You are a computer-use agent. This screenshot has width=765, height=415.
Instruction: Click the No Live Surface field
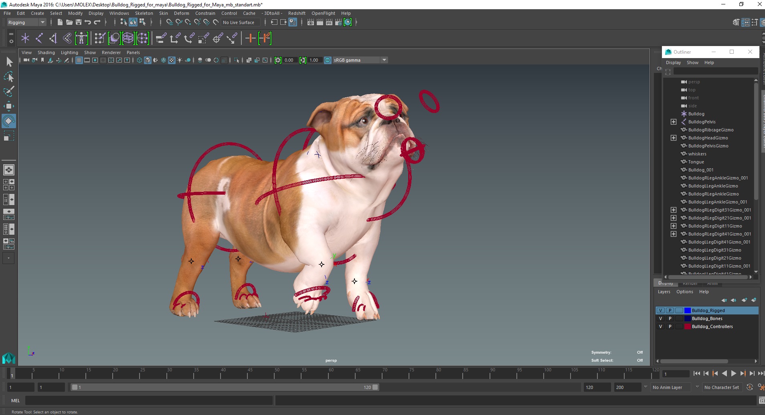[241, 22]
